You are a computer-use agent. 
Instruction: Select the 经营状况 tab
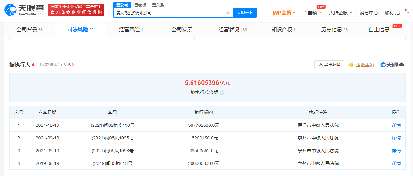coord(232,30)
